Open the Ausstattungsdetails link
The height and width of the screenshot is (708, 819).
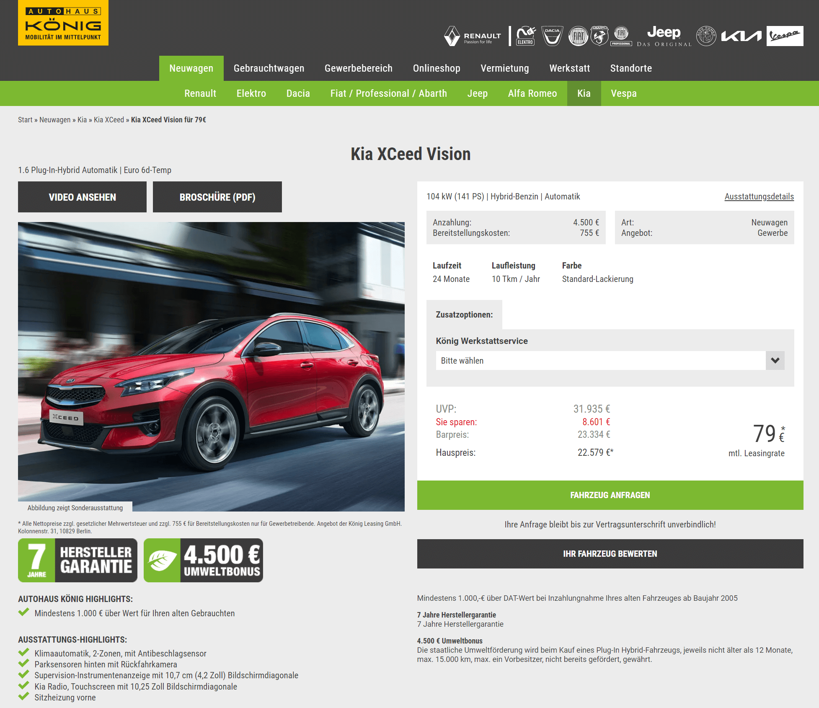[x=759, y=196]
